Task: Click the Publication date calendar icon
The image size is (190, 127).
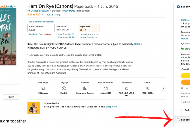Action: [x=106, y=89]
